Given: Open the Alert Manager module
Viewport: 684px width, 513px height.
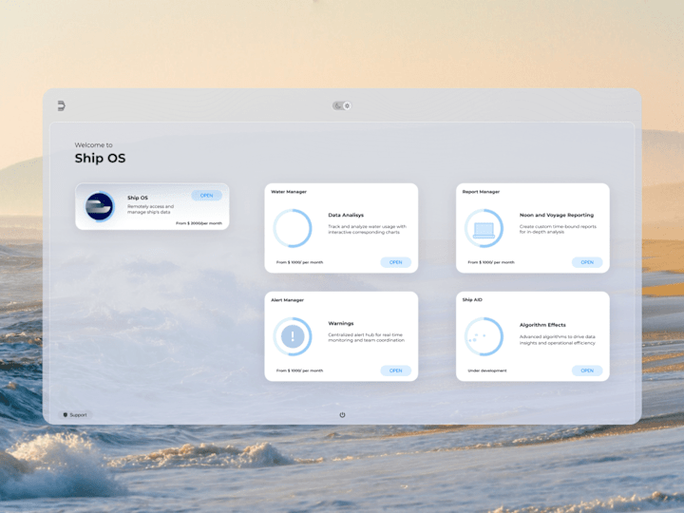Looking at the screenshot, I should (395, 370).
